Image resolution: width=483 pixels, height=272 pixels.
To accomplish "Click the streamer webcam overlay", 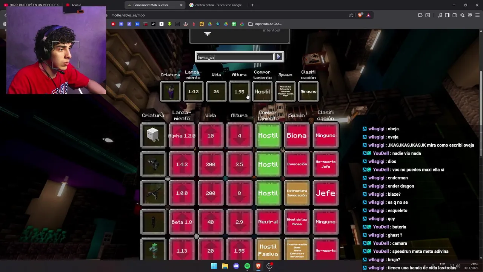I will point(56,50).
